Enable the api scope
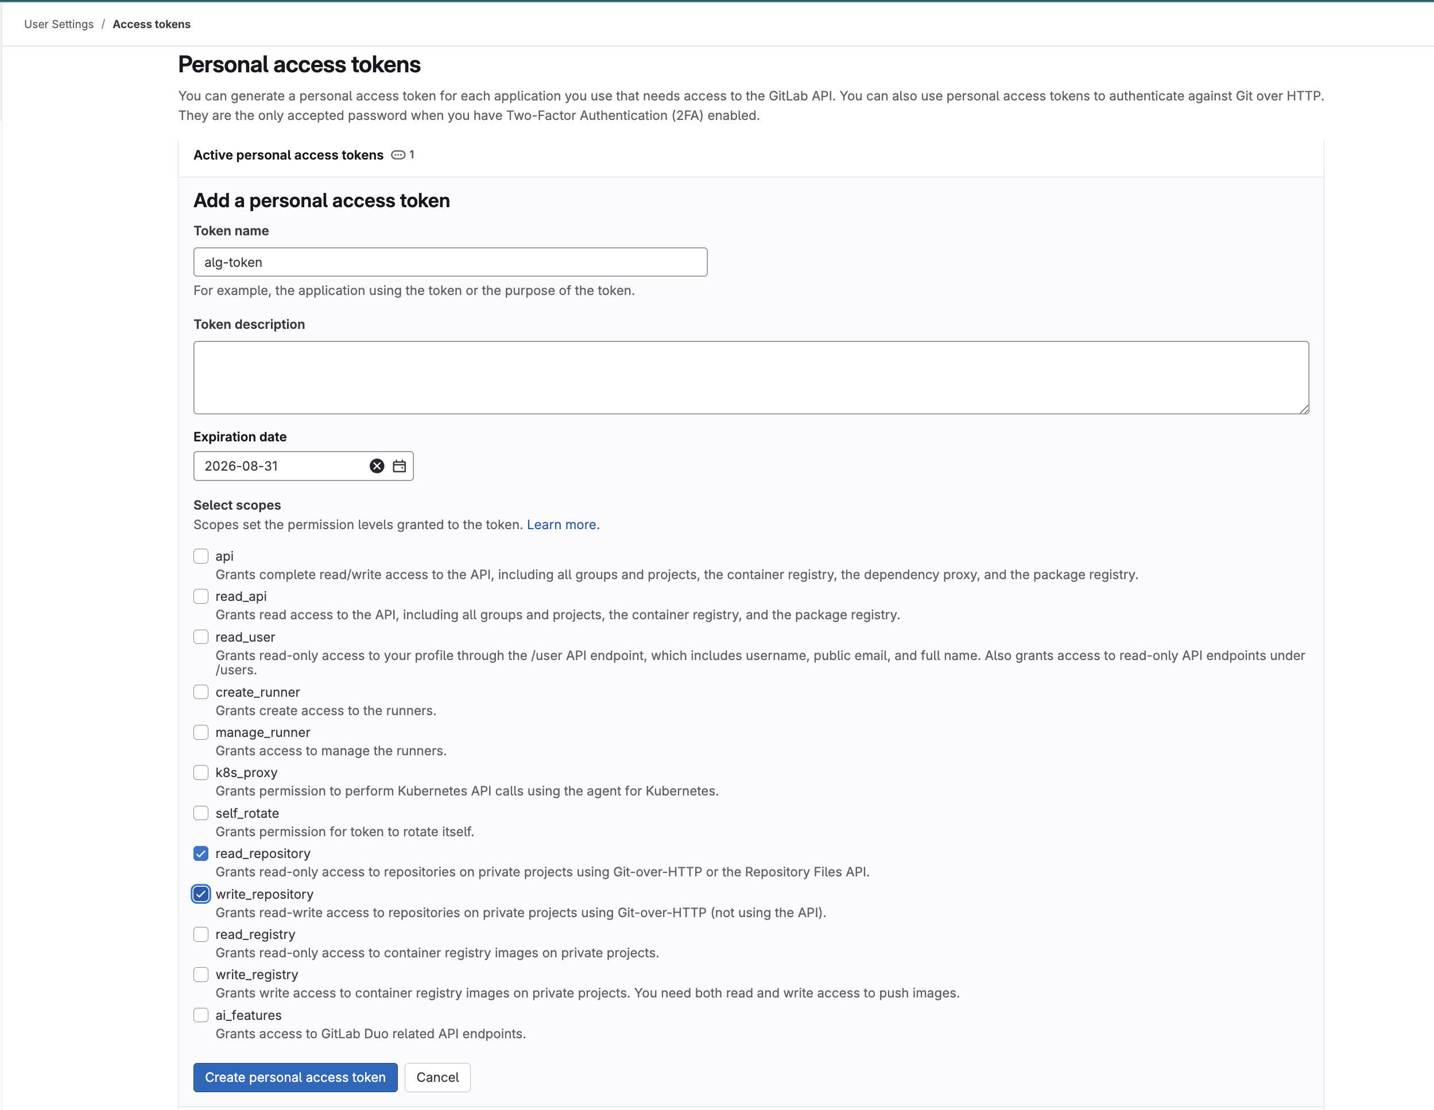Viewport: 1434px width, 1110px height. tap(201, 556)
